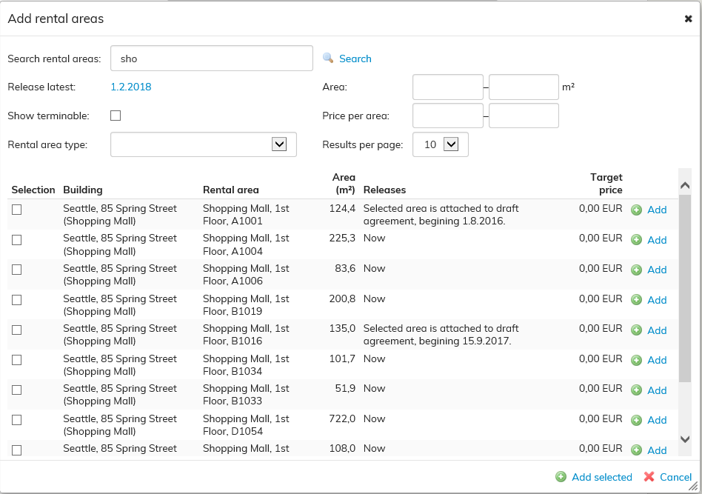Sort the table by Building column header
The height and width of the screenshot is (494, 702).
(83, 190)
